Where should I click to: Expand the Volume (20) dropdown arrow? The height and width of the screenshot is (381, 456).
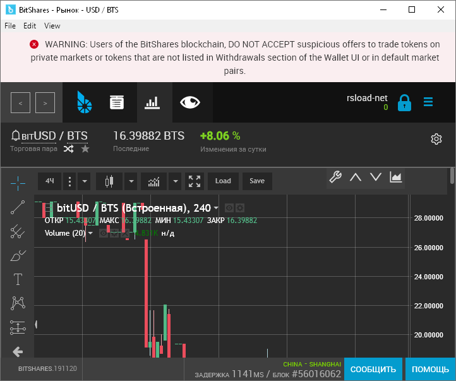click(x=90, y=233)
